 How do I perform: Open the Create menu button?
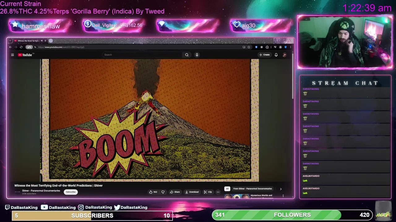tap(265, 55)
